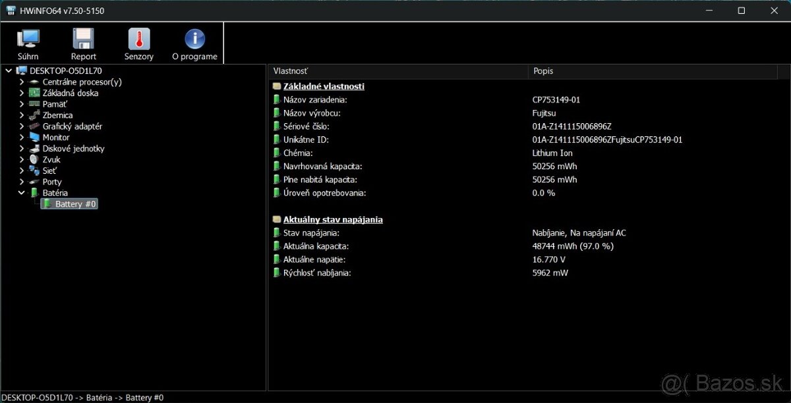This screenshot has width=791, height=403.
Task: Open the Súhrn summary toolbar icon
Action: pyautogui.click(x=28, y=44)
